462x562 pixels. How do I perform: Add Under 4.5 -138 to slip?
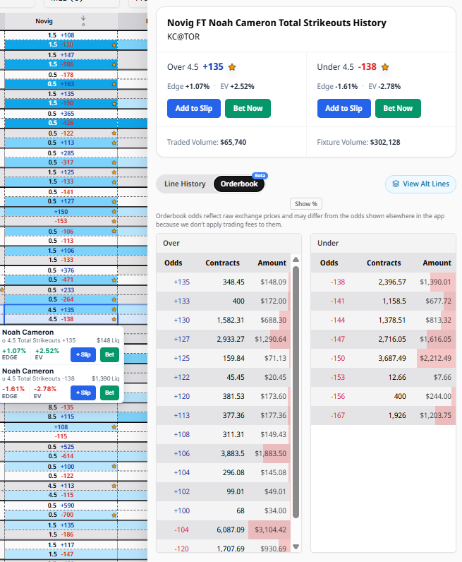click(x=344, y=108)
